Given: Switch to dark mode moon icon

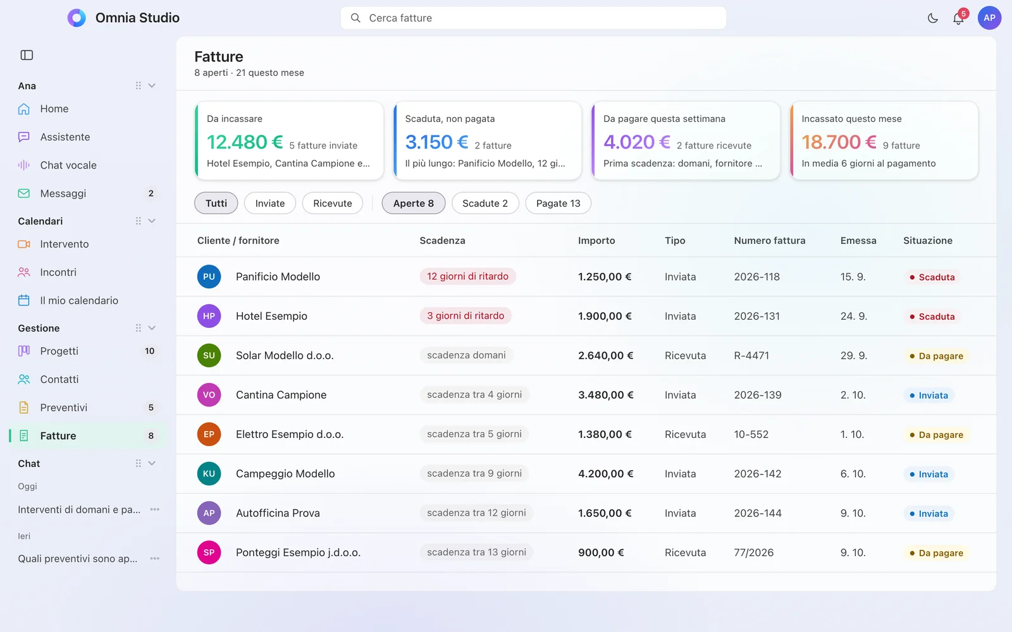Looking at the screenshot, I should click(x=932, y=18).
